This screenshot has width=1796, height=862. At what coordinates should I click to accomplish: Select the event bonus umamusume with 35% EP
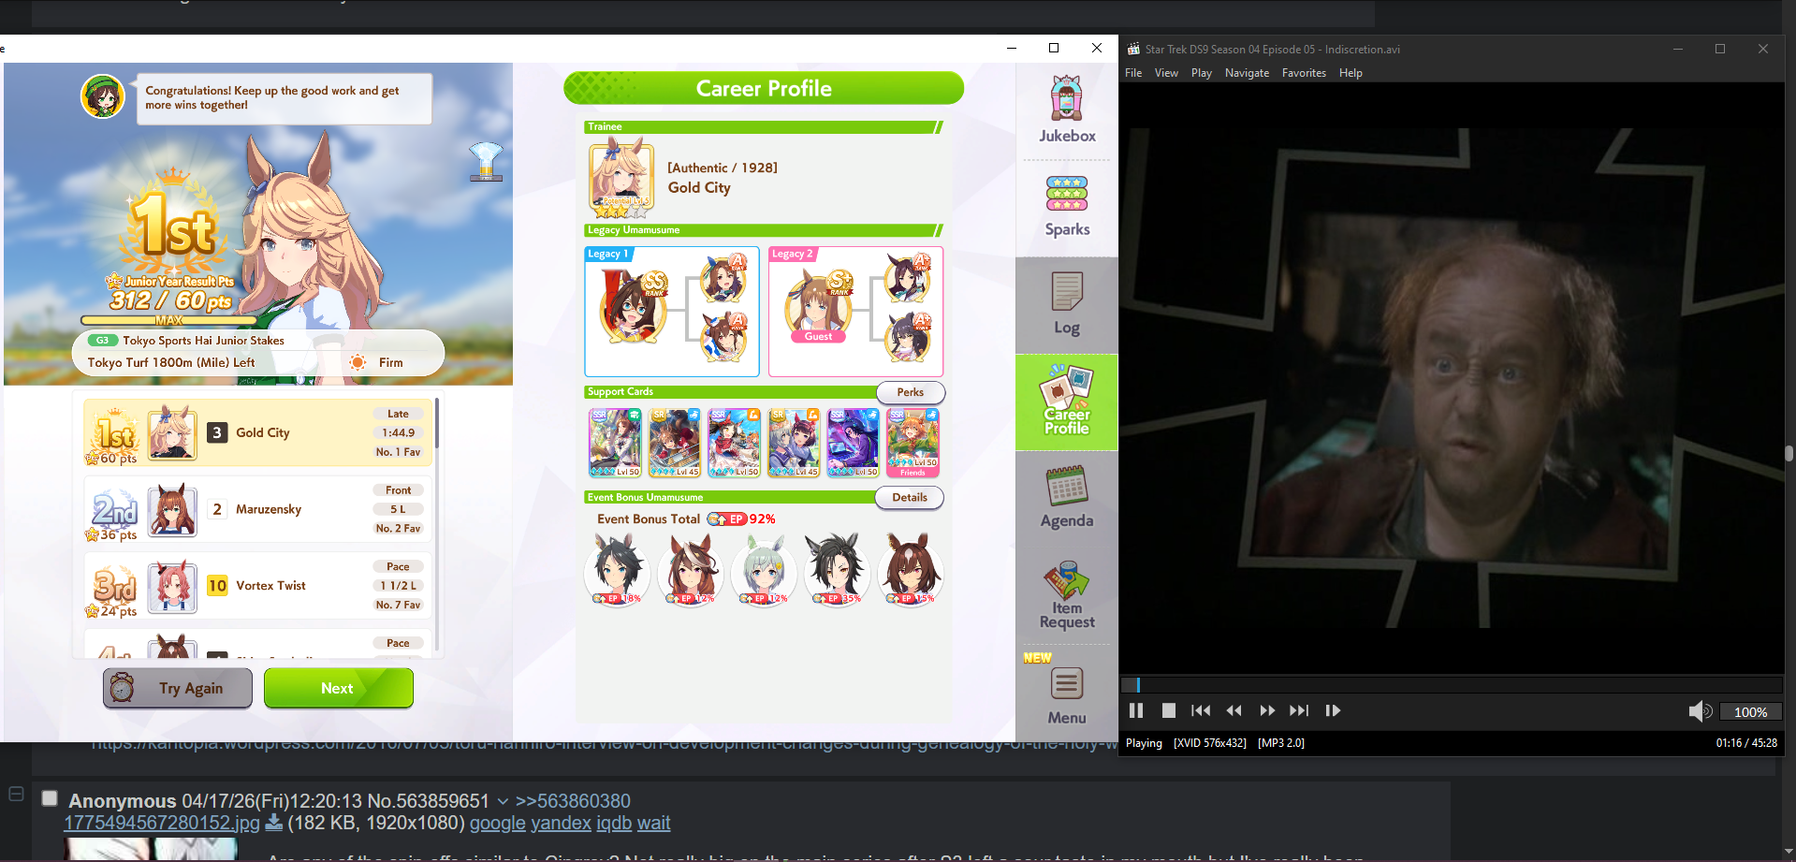tap(838, 570)
